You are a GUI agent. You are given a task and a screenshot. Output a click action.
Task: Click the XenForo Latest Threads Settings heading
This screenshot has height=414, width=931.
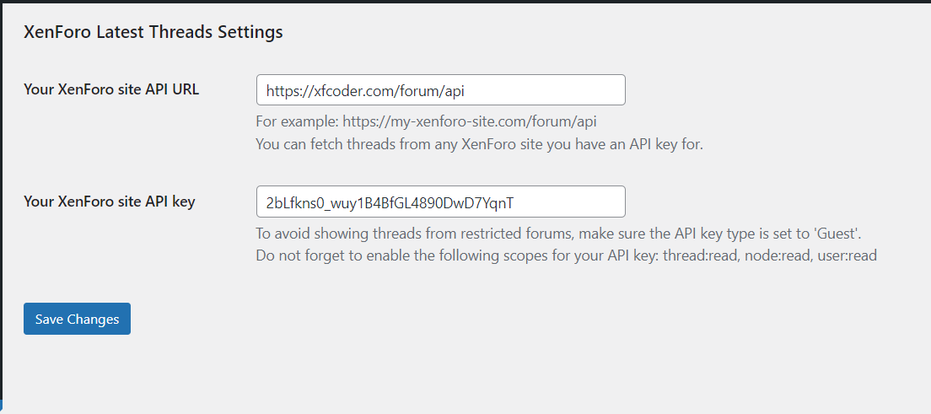(153, 32)
